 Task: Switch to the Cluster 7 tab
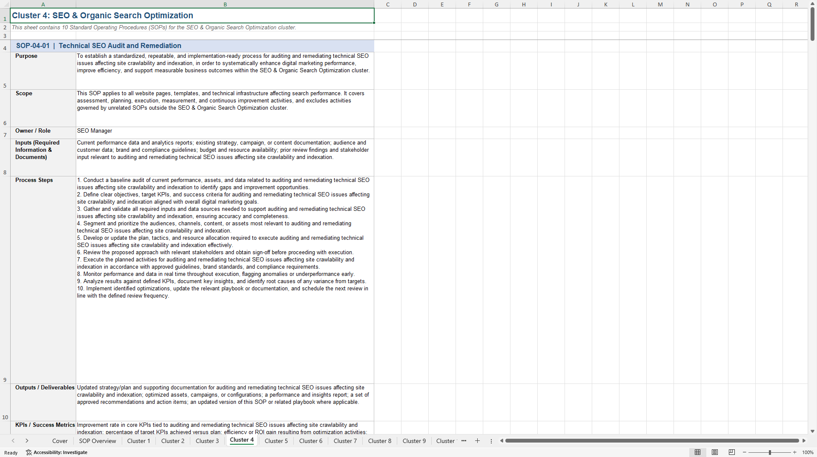tap(345, 441)
